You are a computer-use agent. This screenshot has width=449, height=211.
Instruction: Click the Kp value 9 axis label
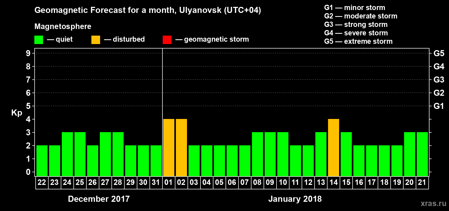(x=28, y=53)
